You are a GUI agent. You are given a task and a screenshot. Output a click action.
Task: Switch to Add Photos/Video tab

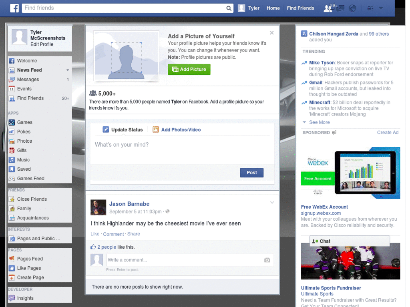177,130
